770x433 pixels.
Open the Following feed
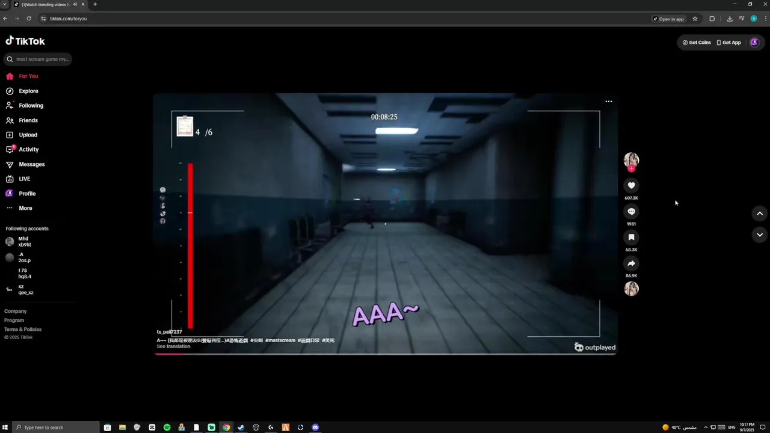[x=25, y=106]
